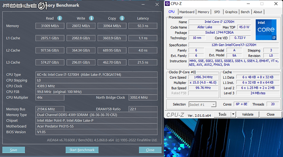Click Memory Latency value 92.3 ns

click(143, 26)
